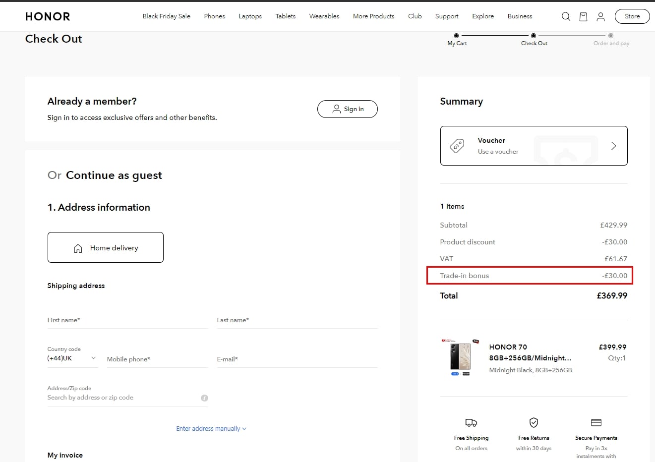Click the address search info icon

204,398
